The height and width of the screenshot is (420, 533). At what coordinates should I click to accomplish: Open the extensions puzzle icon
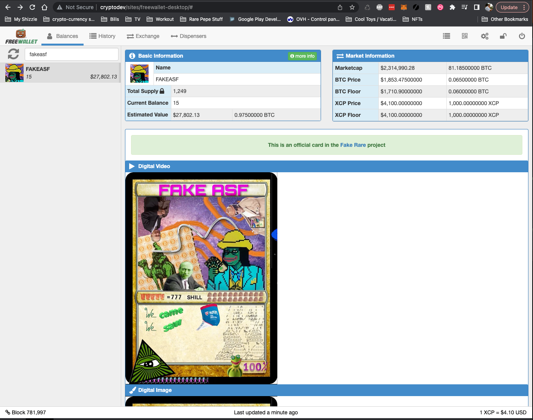click(452, 7)
